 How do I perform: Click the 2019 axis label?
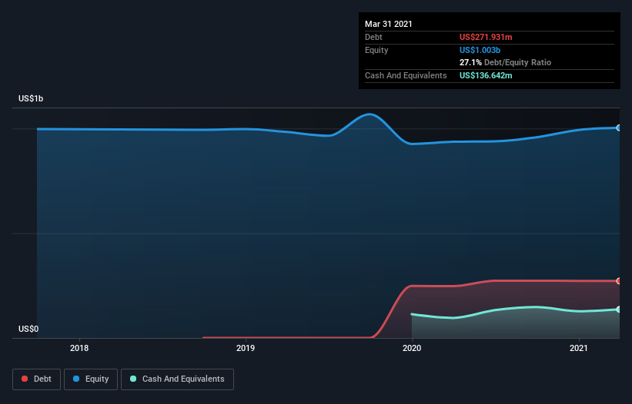click(246, 348)
